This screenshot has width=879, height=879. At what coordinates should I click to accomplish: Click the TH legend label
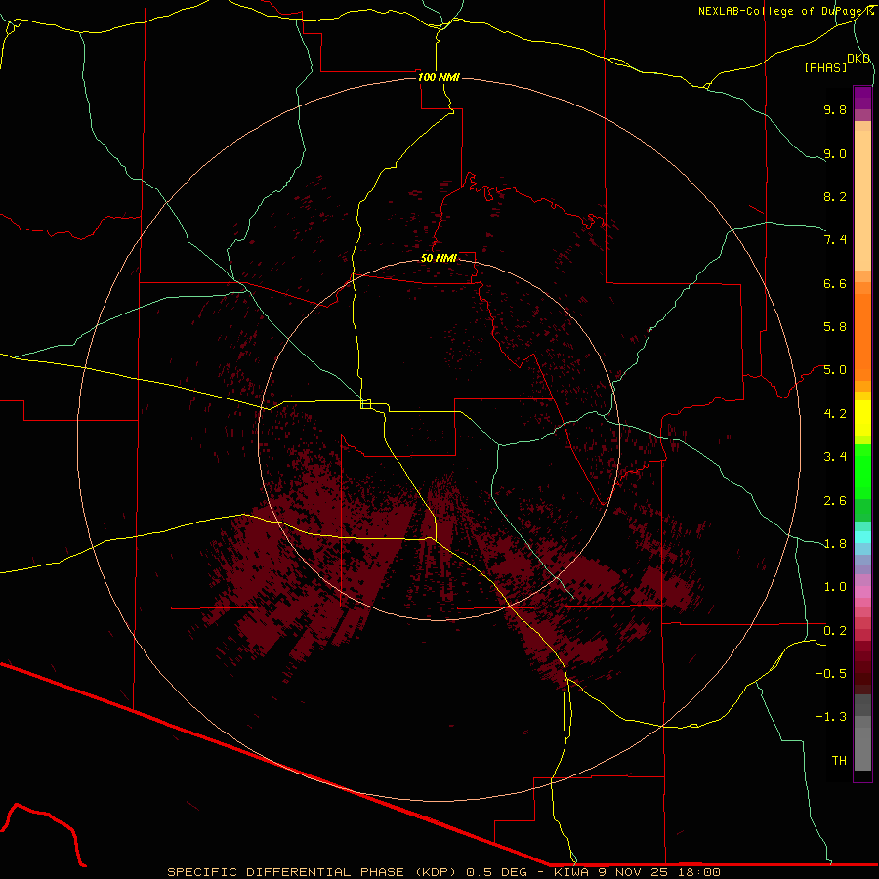[x=839, y=761]
